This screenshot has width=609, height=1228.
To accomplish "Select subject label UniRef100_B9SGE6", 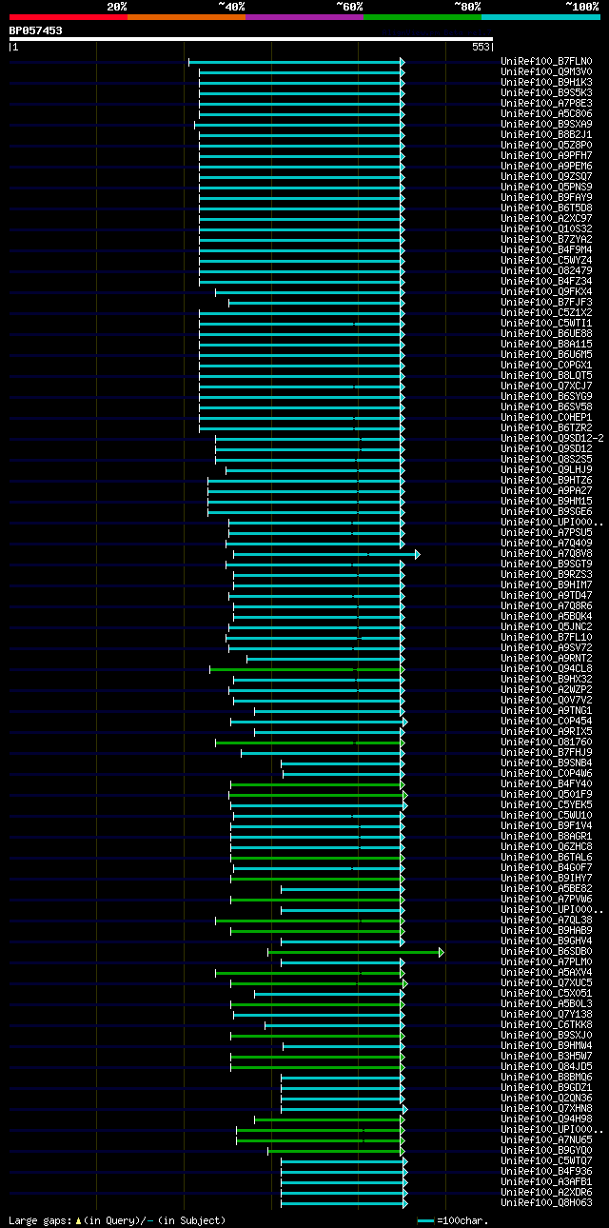I will tap(546, 512).
